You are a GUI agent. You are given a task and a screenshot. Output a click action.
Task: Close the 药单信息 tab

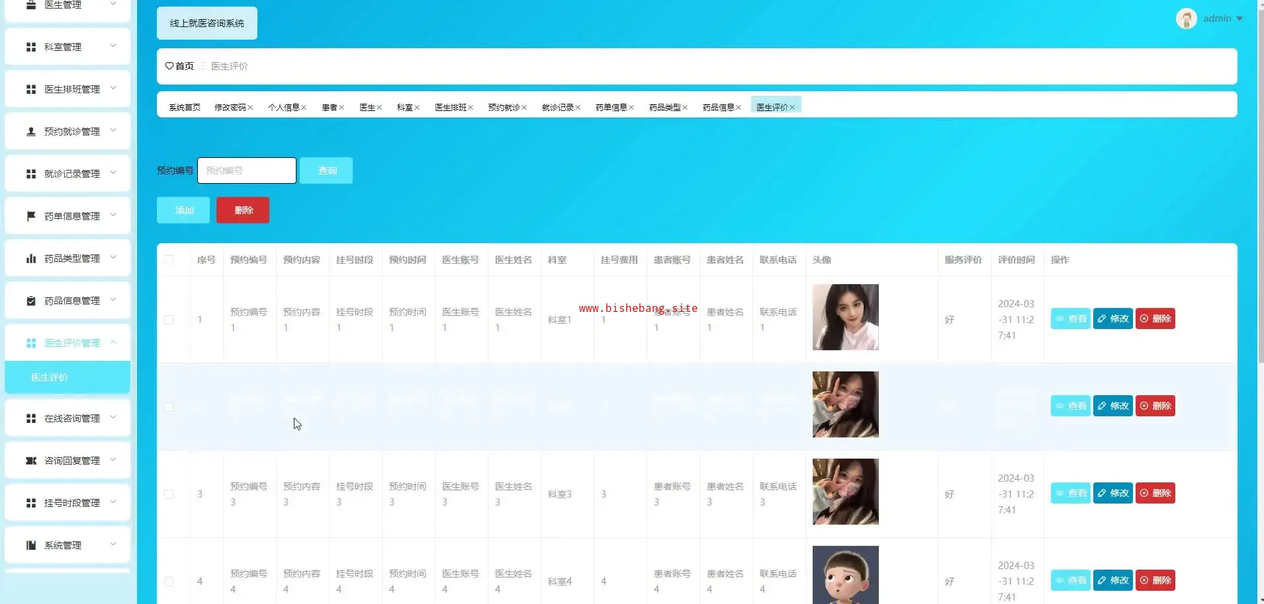pos(631,108)
